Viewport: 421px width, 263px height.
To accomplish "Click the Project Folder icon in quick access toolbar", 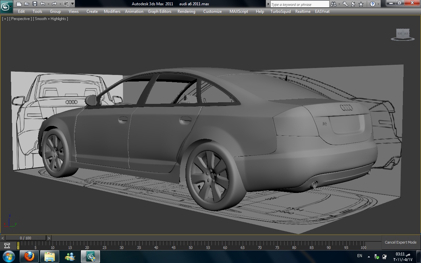I will click(x=66, y=4).
